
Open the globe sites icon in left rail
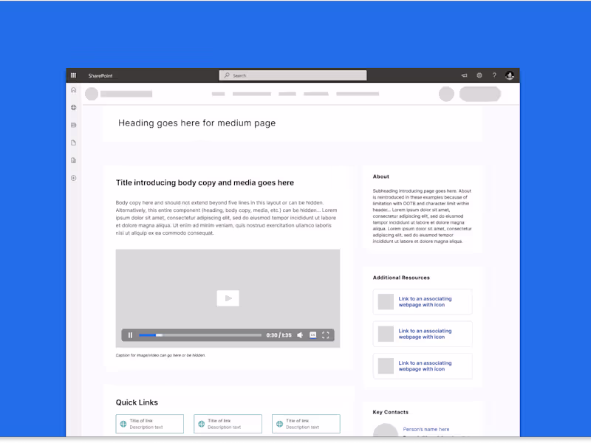coord(73,108)
